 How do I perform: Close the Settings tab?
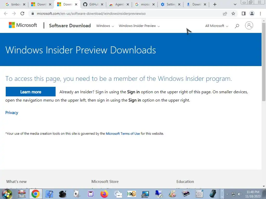click(x=179, y=4)
